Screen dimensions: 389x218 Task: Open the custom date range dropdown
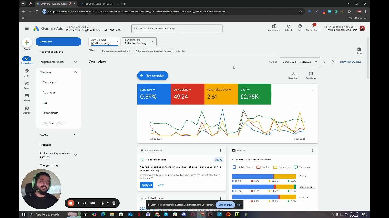[300, 62]
